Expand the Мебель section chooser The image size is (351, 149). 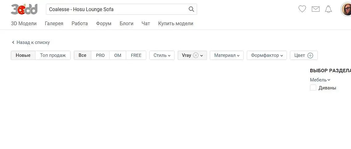coord(320,80)
